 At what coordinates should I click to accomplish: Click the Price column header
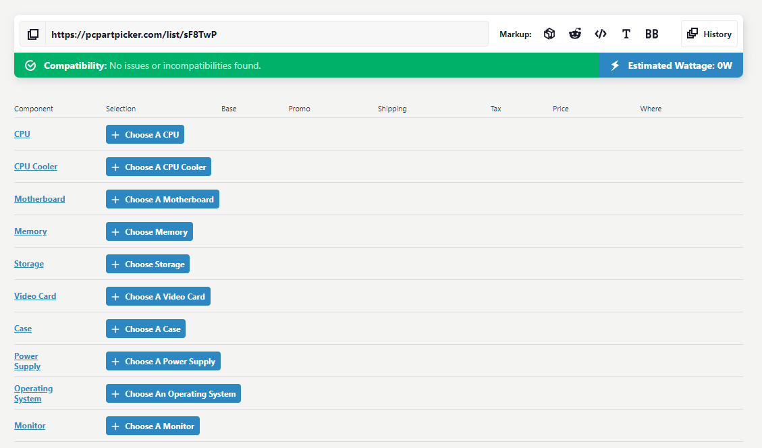(560, 109)
